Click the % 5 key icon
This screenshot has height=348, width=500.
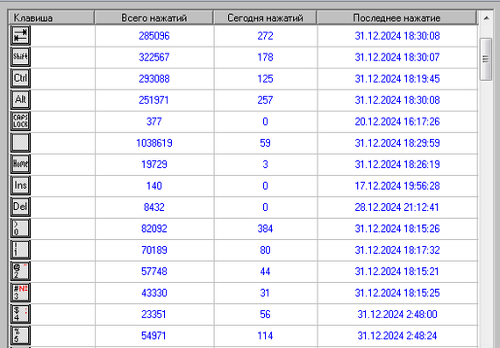[x=20, y=335]
